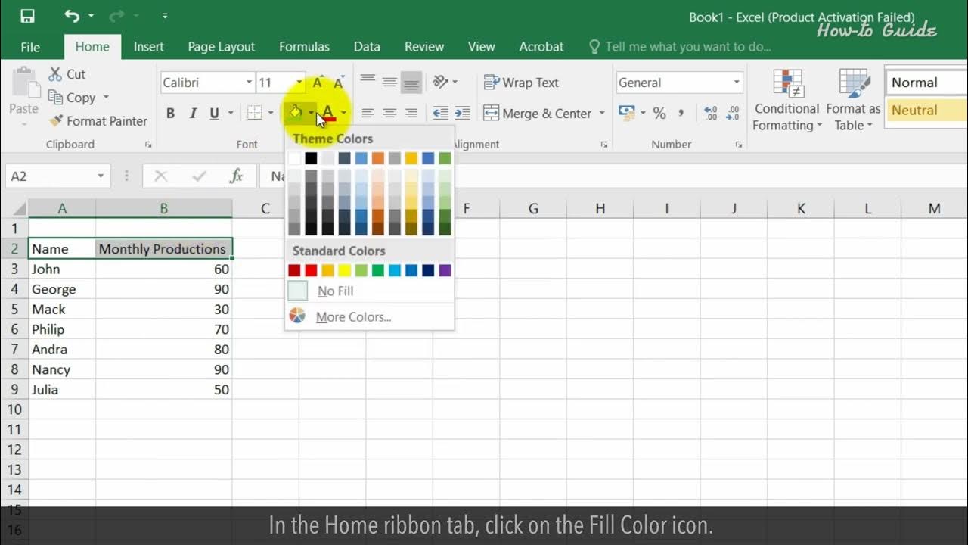The width and height of the screenshot is (968, 545).
Task: Toggle Underline formatting
Action: [x=214, y=114]
